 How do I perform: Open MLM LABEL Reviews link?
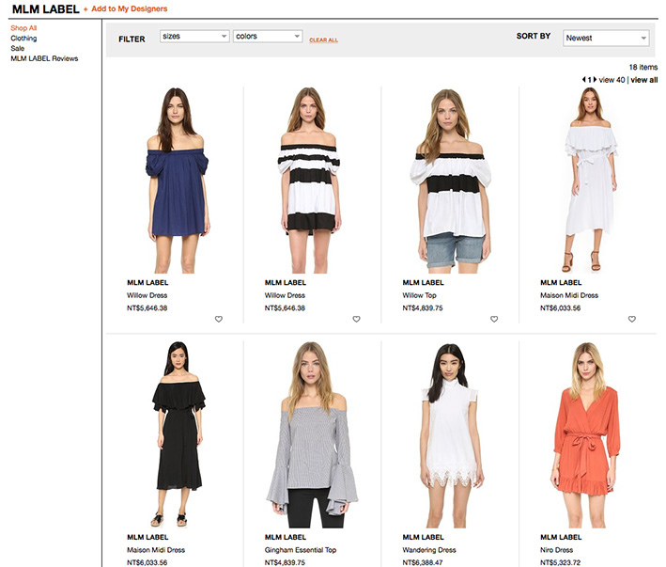(44, 58)
